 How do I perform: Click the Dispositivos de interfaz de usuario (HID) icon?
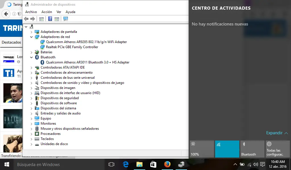point(37,93)
